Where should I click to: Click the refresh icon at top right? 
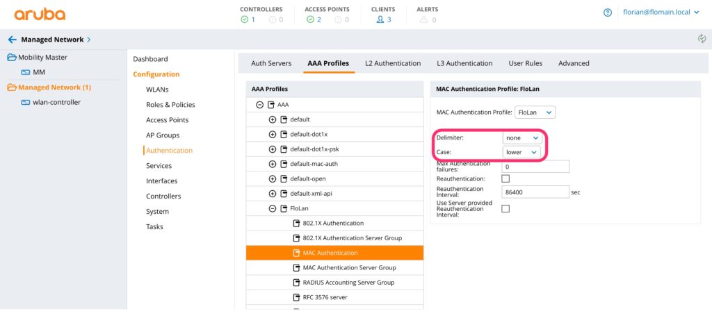pos(702,39)
